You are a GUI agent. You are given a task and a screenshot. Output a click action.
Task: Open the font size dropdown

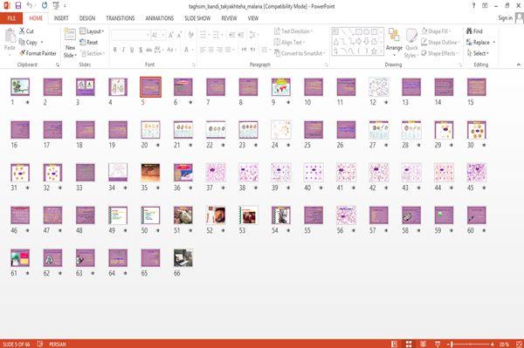163,35
